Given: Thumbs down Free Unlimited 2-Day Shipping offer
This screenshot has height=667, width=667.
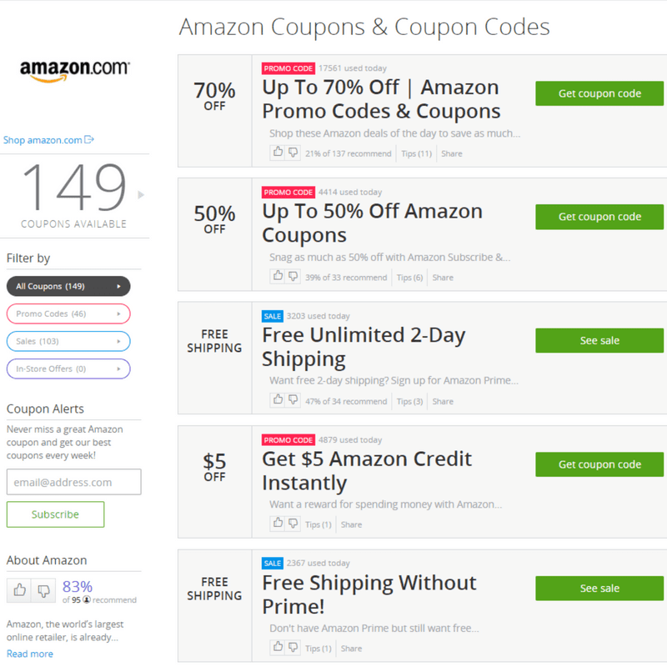Looking at the screenshot, I should (293, 399).
